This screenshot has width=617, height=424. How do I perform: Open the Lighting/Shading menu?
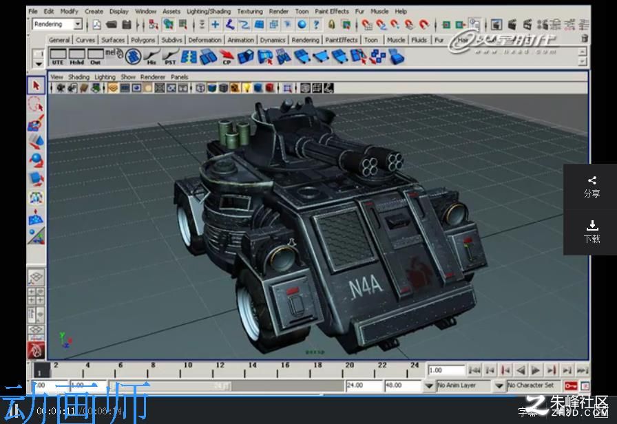click(x=209, y=12)
